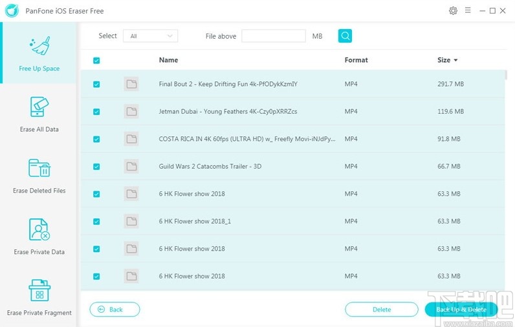Go back using the Back button

click(x=115, y=310)
